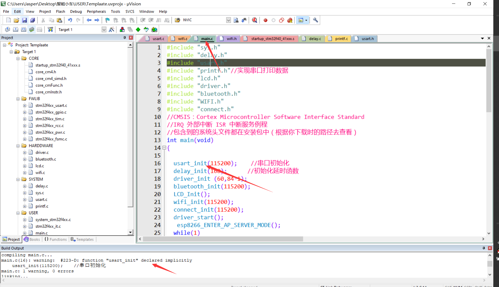Expand driver.c in the project tree

(x=25, y=152)
